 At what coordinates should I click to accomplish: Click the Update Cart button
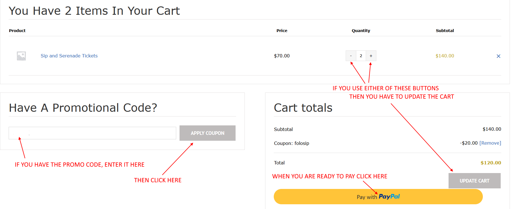point(474,181)
